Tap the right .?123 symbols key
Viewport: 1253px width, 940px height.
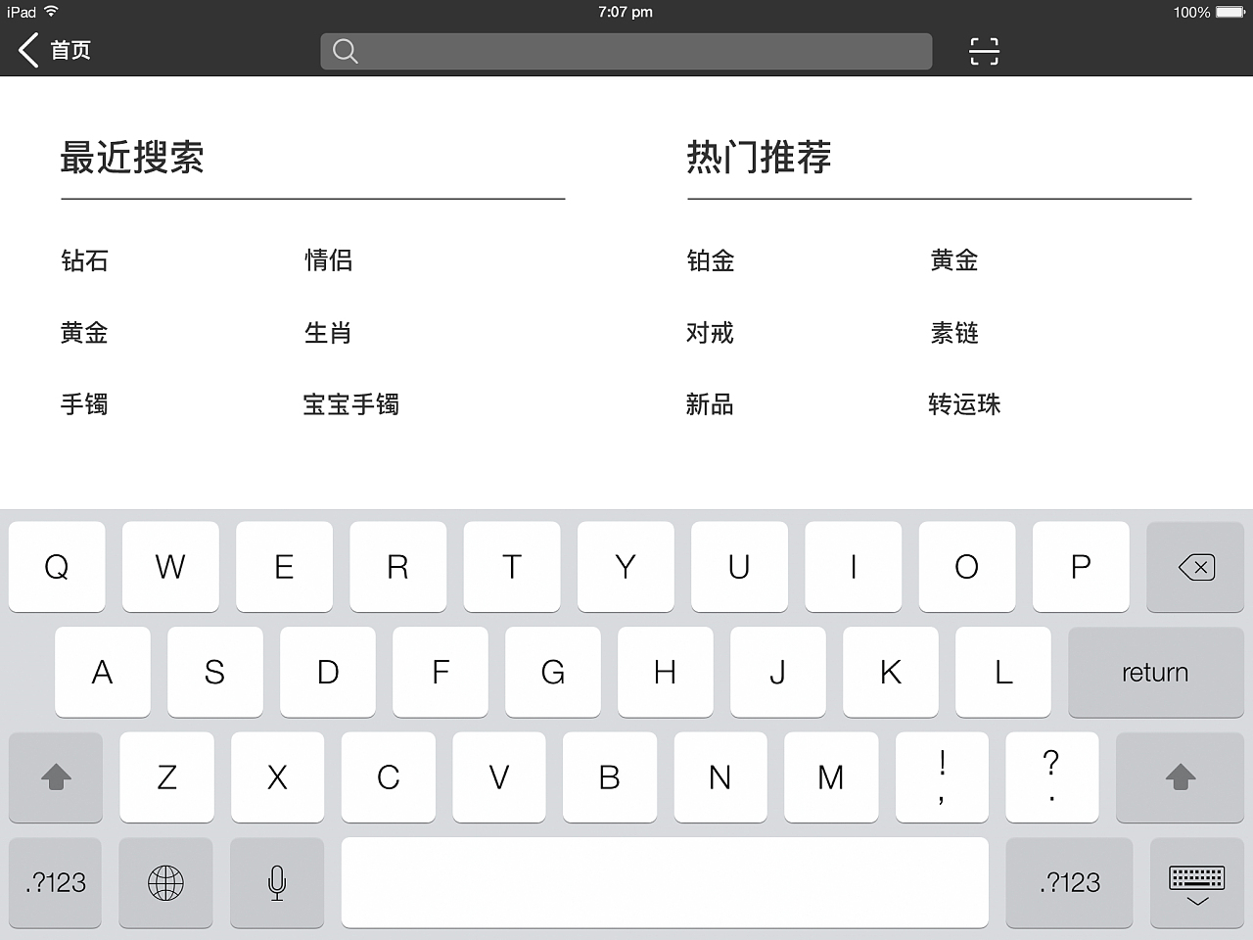click(1069, 882)
